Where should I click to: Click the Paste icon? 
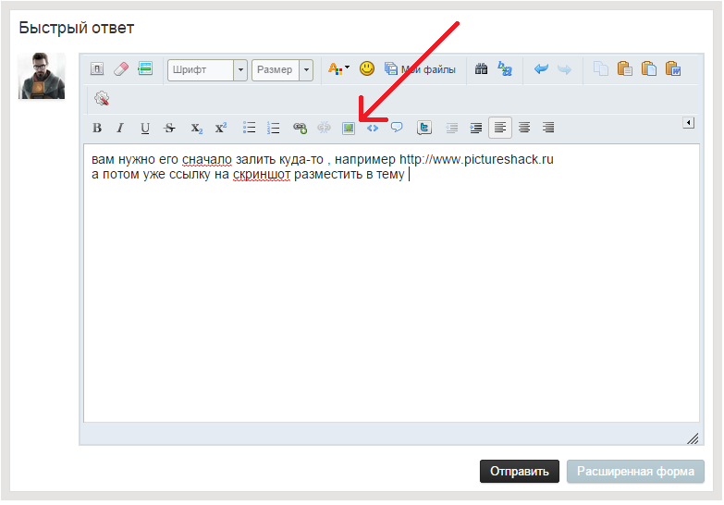click(x=625, y=68)
